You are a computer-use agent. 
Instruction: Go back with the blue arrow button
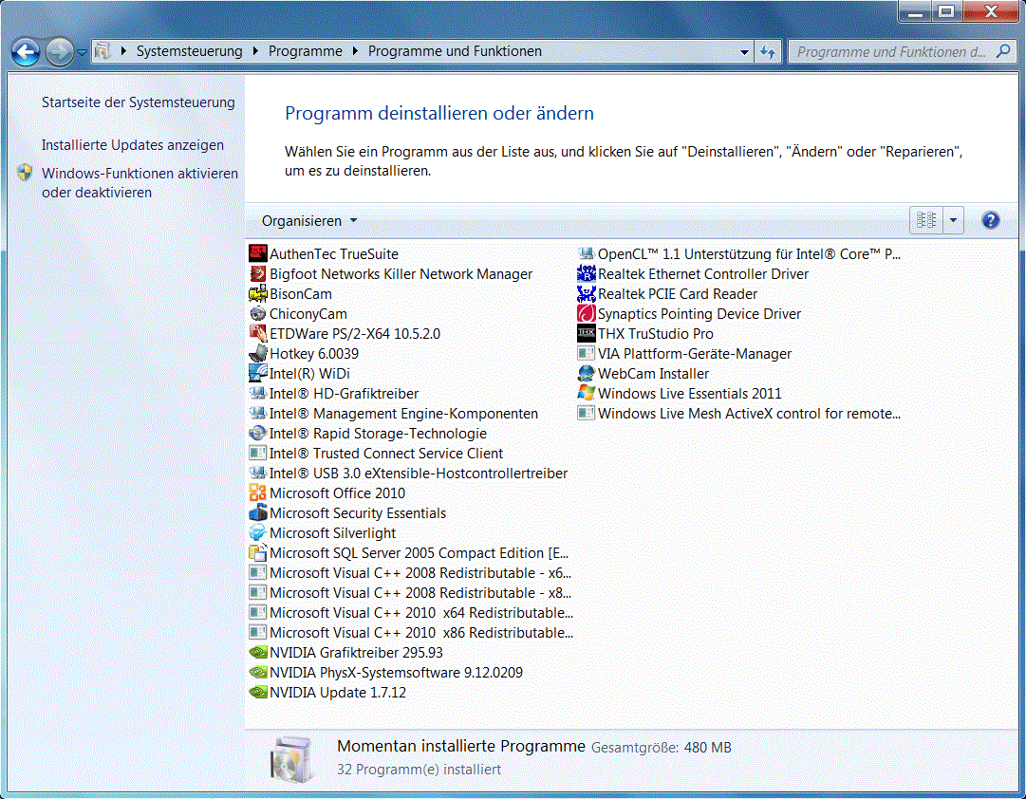[x=27, y=52]
